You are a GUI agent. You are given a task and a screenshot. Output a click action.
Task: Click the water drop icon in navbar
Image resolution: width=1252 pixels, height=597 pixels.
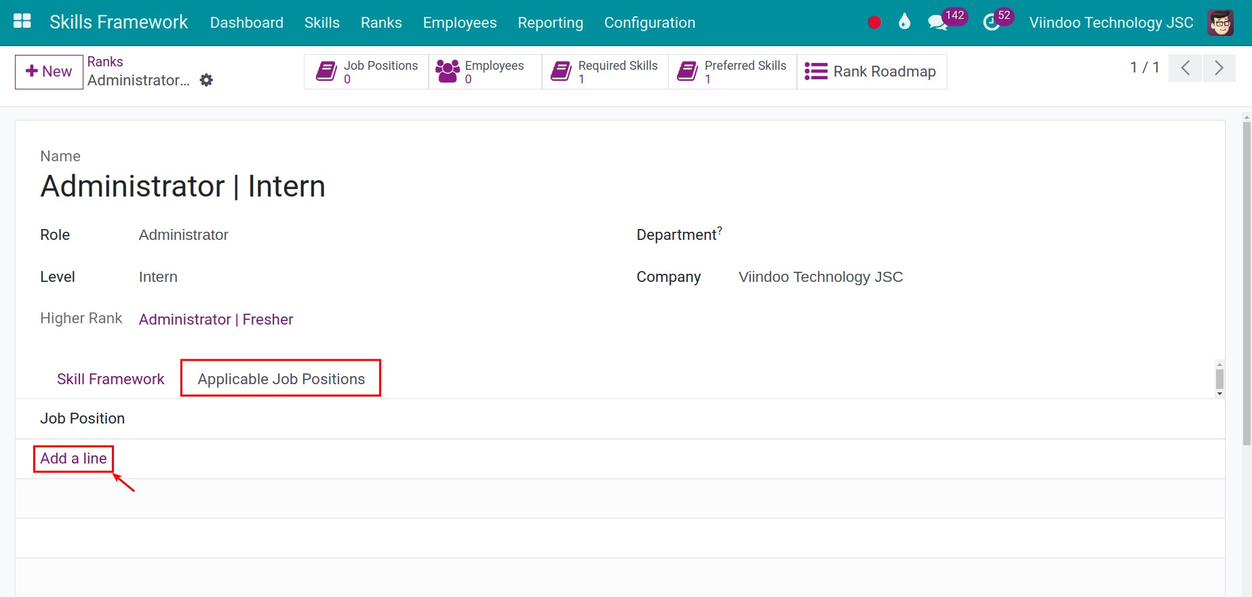904,22
